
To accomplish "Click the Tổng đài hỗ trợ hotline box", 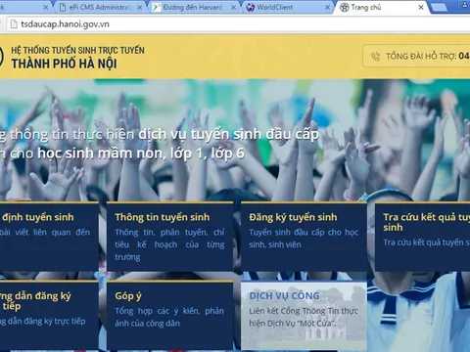I will 416,56.
